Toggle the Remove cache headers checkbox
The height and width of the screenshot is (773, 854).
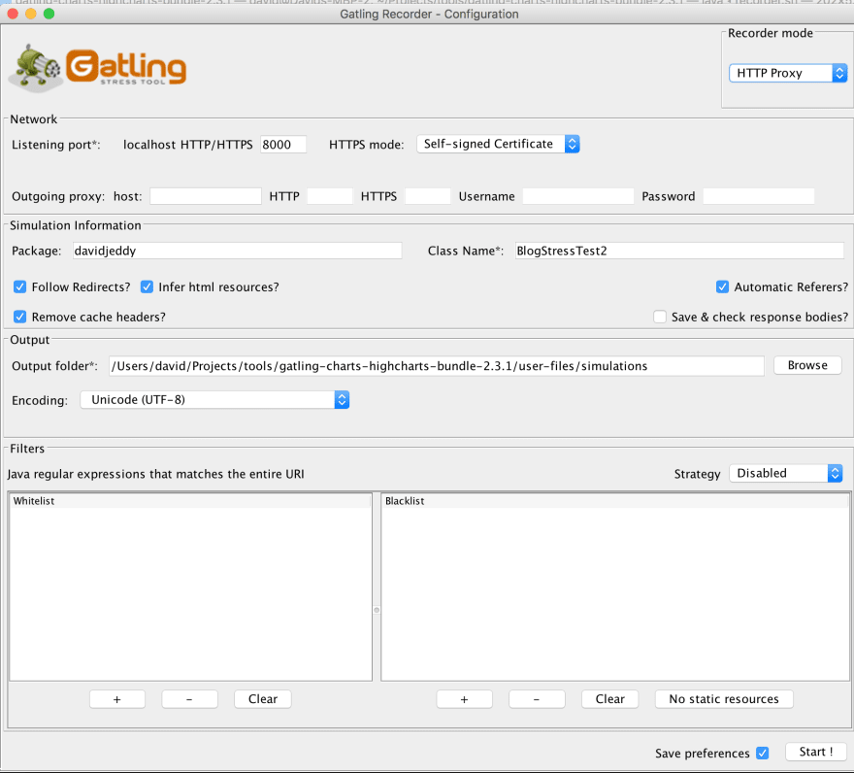(x=20, y=317)
